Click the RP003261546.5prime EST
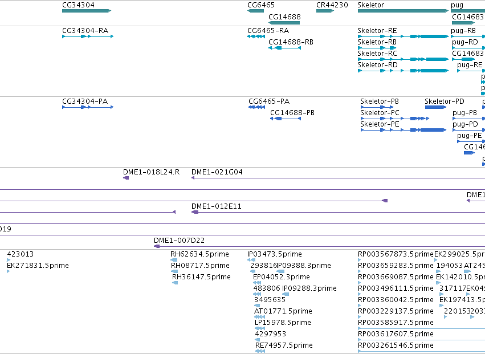The width and height of the screenshot is (485, 354). coord(421,352)
